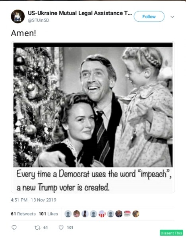Open the embedded black-and-white meme image
The width and height of the screenshot is (186, 238).
coord(93,117)
